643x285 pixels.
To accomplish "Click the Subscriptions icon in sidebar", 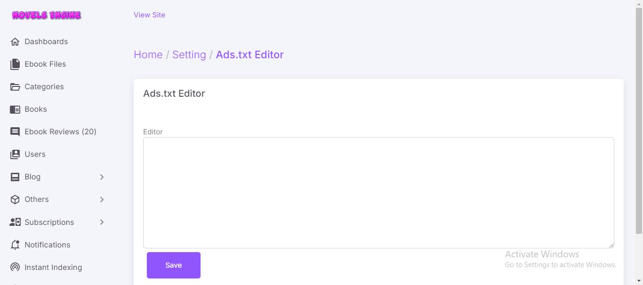I will [15, 222].
